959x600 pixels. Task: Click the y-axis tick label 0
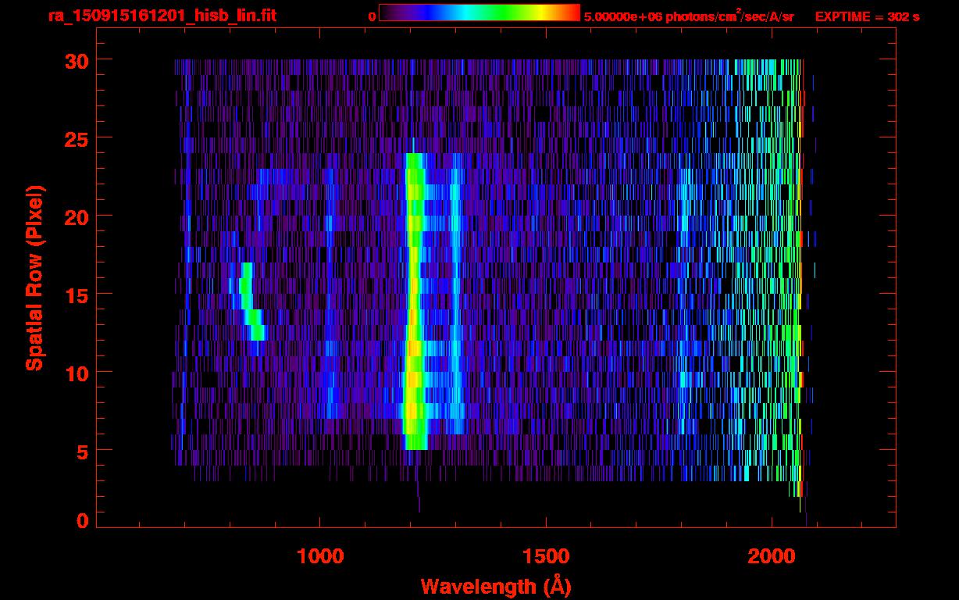pos(81,521)
